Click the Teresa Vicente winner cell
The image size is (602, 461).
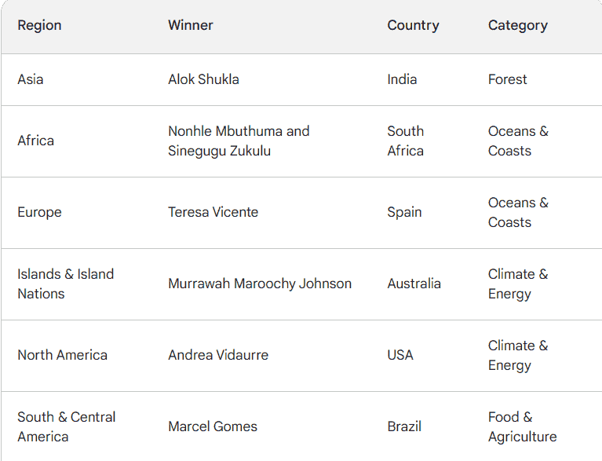(x=213, y=213)
